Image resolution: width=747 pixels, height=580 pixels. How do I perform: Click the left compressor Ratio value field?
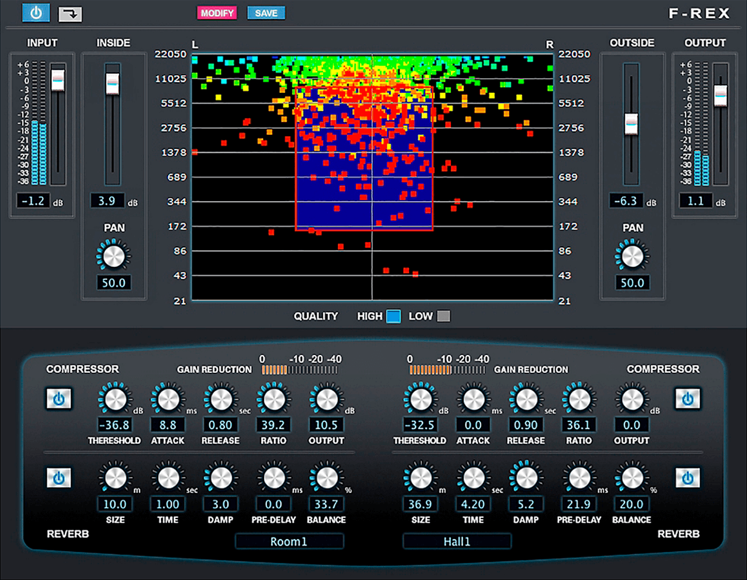click(x=273, y=425)
